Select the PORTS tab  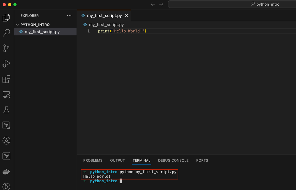pyautogui.click(x=202, y=160)
